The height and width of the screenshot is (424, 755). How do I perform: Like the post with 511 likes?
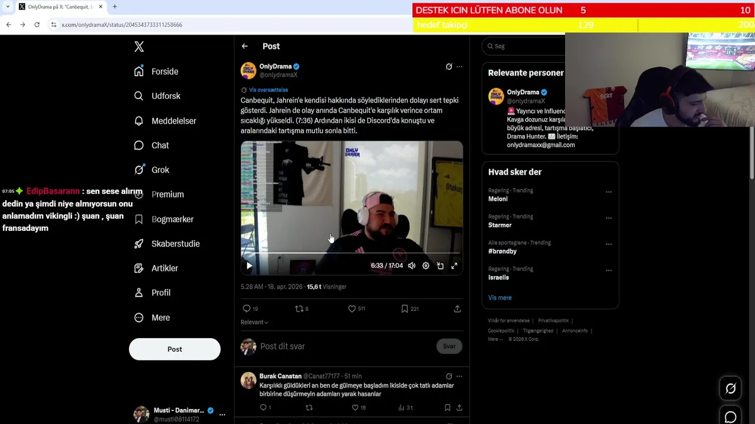click(356, 309)
